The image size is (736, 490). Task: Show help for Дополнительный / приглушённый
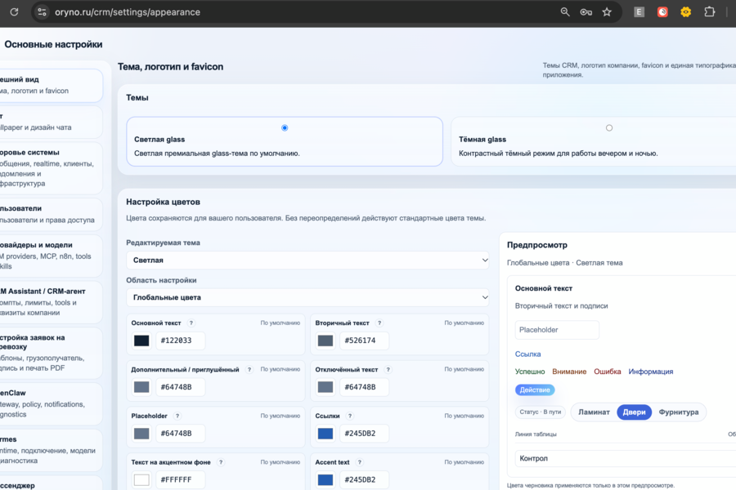[249, 369]
